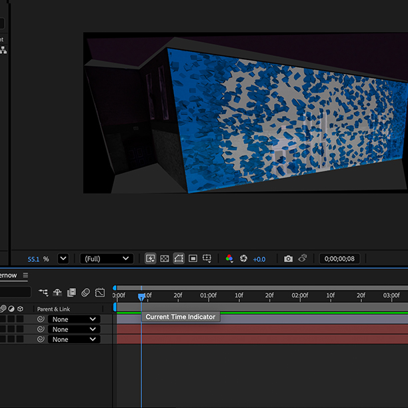
Task: Toggle the 3D switch on the bottom layer
Action: [x=20, y=339]
